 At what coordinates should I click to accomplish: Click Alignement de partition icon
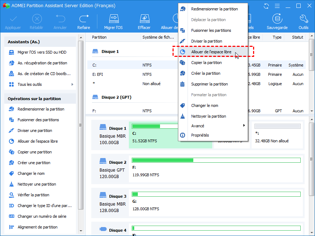click(x=11, y=227)
